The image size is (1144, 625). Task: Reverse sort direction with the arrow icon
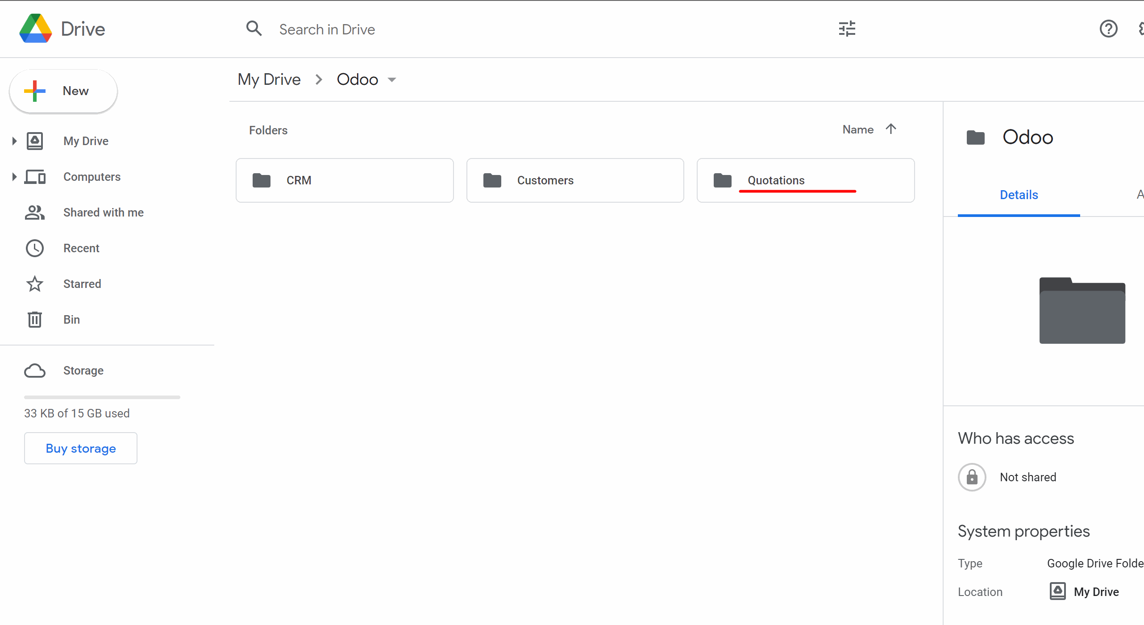[x=891, y=129]
